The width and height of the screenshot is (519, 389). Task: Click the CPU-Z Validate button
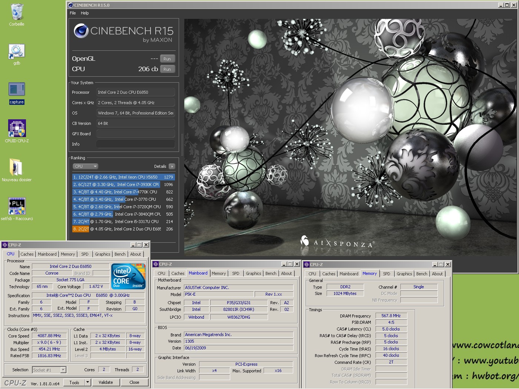coord(106,382)
